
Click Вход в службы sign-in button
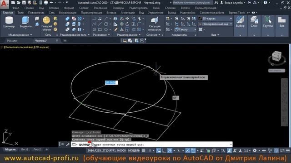[x=233, y=3]
